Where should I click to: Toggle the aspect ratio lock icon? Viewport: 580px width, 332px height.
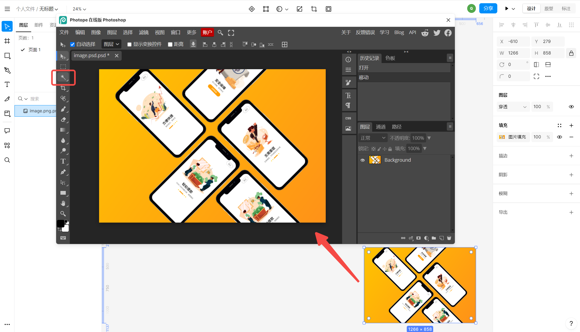point(571,53)
